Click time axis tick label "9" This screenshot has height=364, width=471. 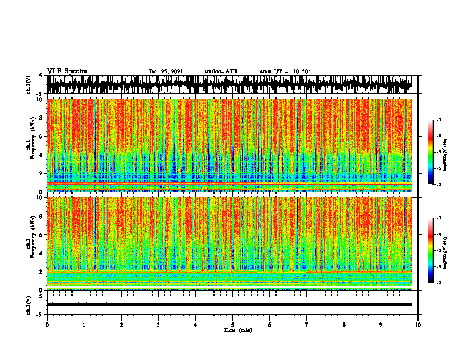(381, 325)
